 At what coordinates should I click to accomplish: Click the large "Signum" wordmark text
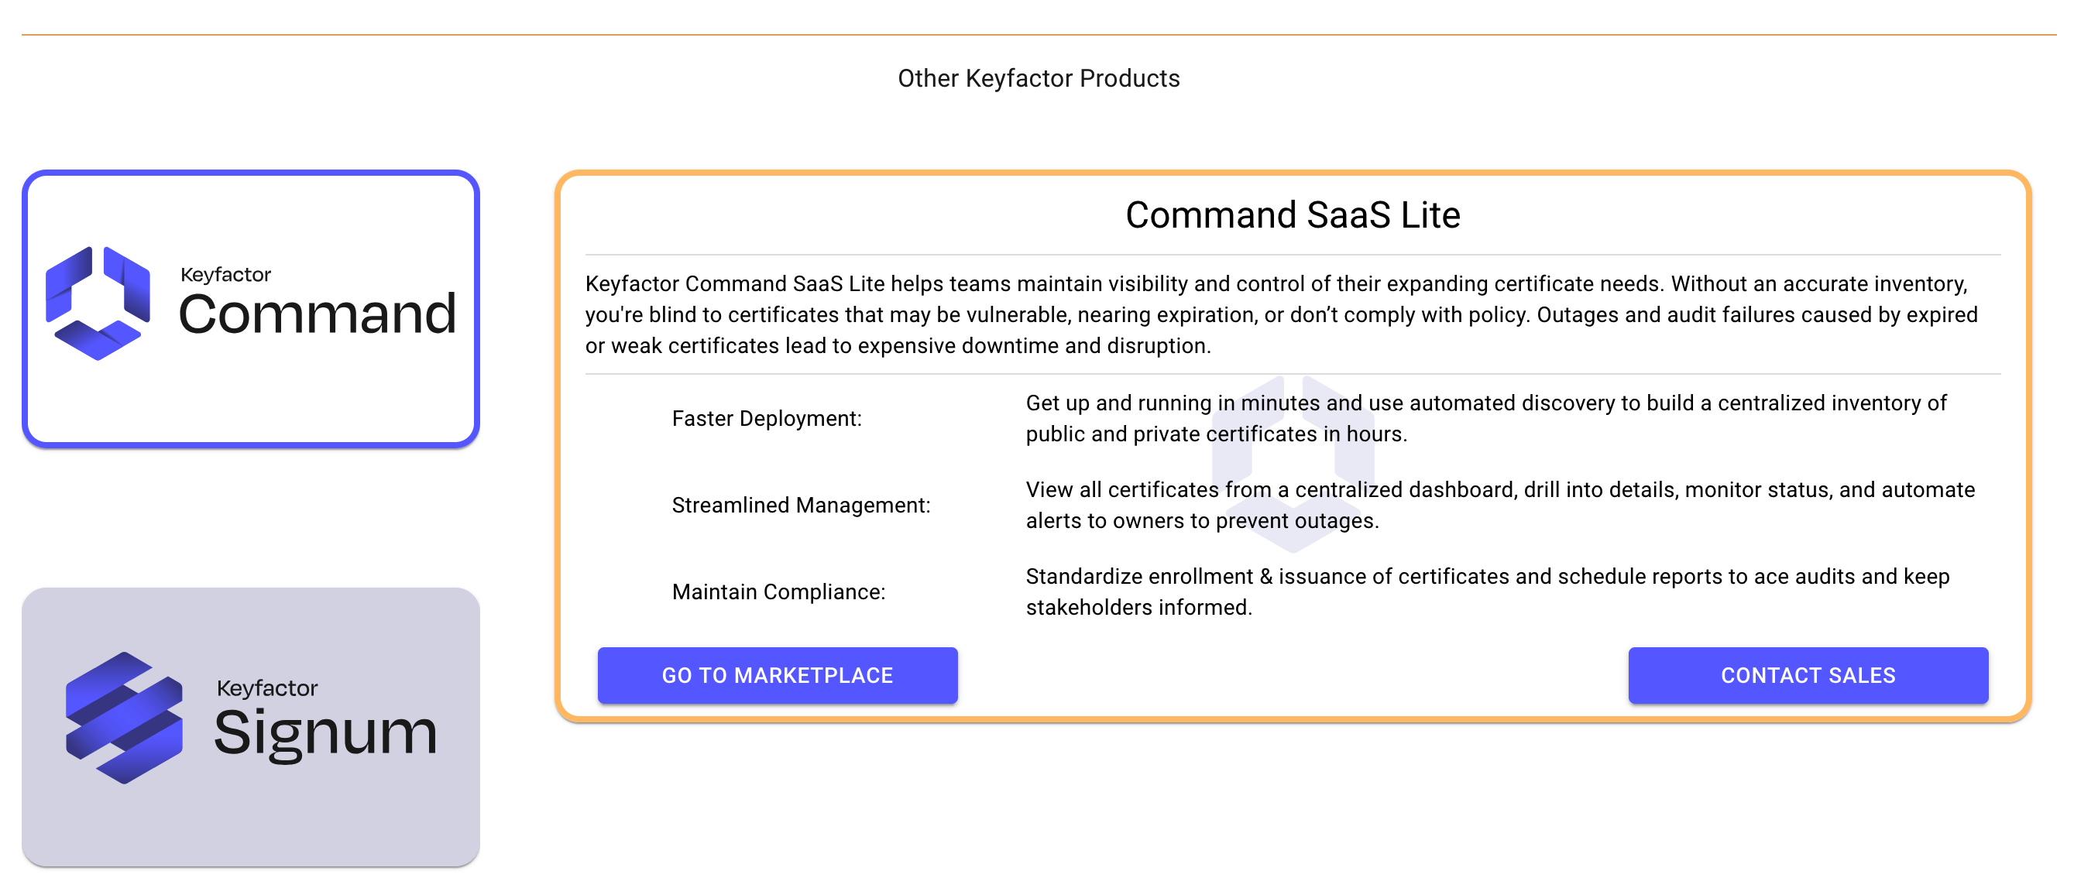325,732
